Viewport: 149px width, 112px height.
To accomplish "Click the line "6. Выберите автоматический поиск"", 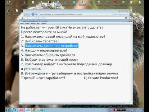I will (x=50, y=60).
